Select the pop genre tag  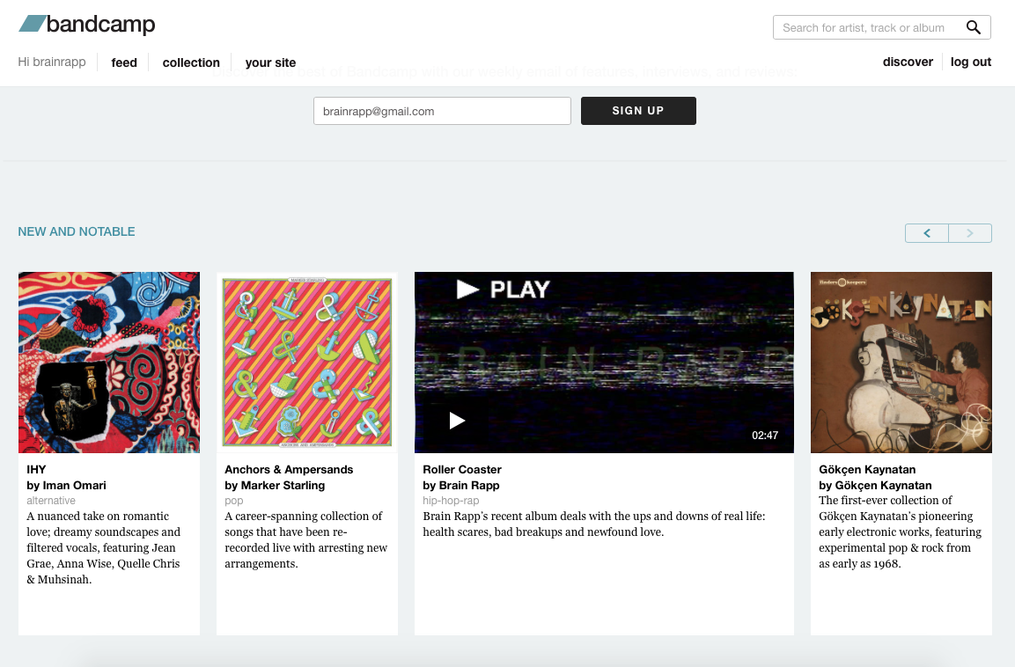(x=233, y=501)
